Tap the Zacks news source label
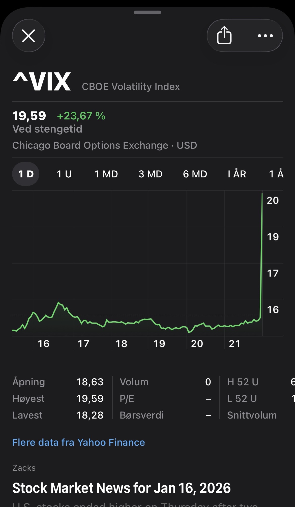 pos(24,468)
